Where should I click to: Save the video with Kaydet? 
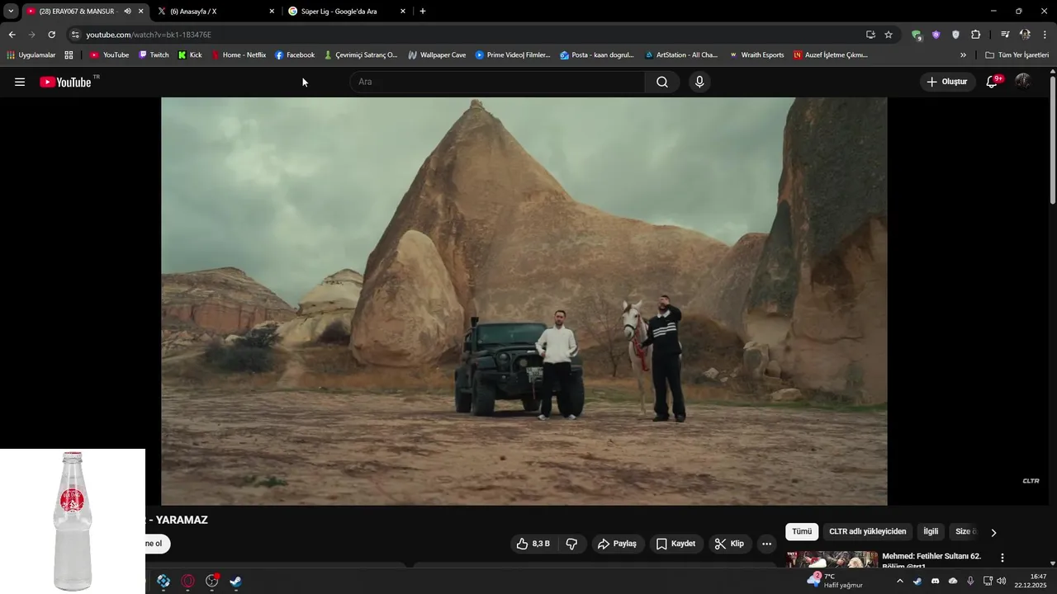(676, 544)
